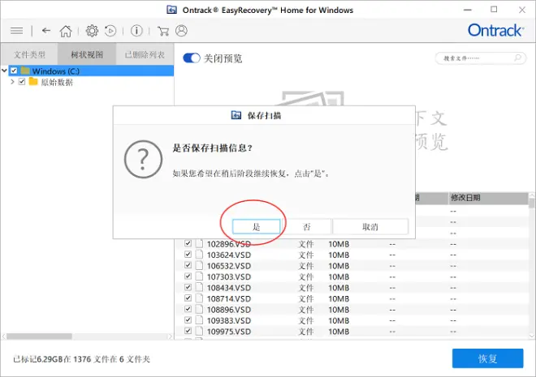The height and width of the screenshot is (377, 536).
Task: Toggle the 关闭预览 switch
Action: coord(192,58)
